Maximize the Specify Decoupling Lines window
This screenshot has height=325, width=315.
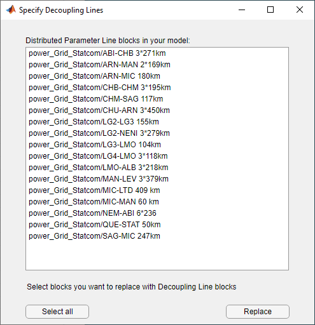270,10
